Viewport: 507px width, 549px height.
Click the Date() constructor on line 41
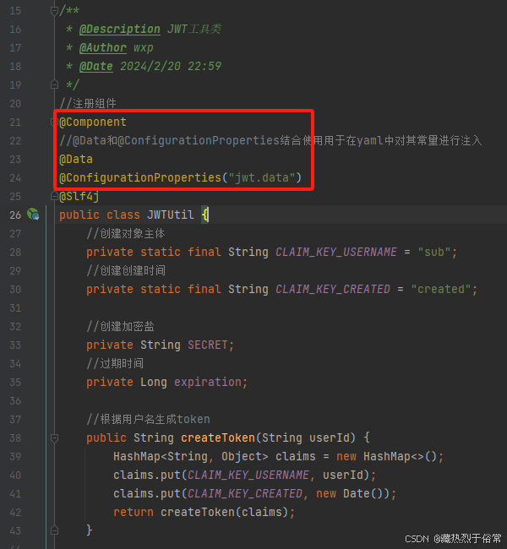click(x=363, y=493)
